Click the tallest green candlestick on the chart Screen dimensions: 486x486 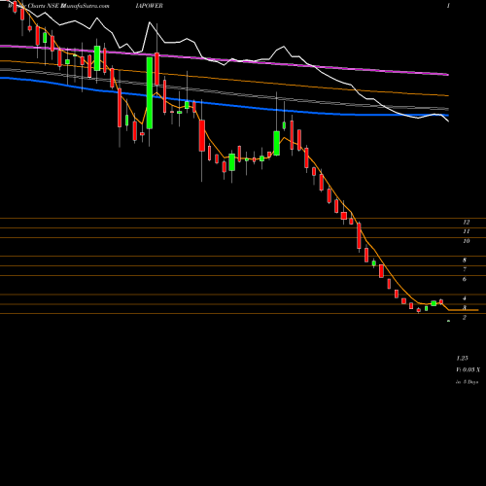[150, 93]
